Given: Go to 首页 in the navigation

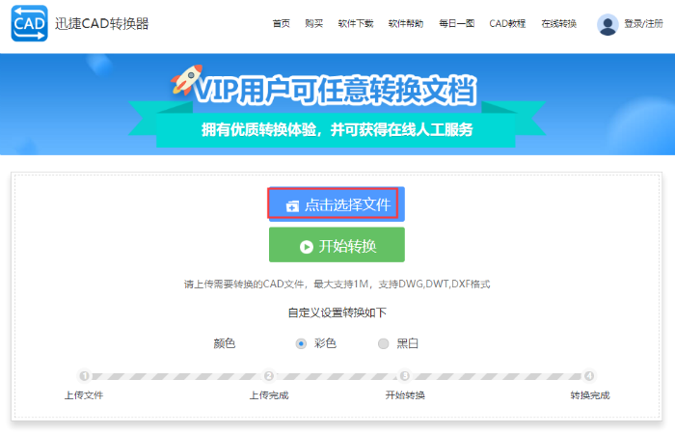Looking at the screenshot, I should click(282, 24).
